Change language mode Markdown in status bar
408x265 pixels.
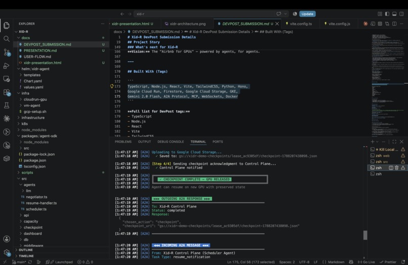pos(336,262)
